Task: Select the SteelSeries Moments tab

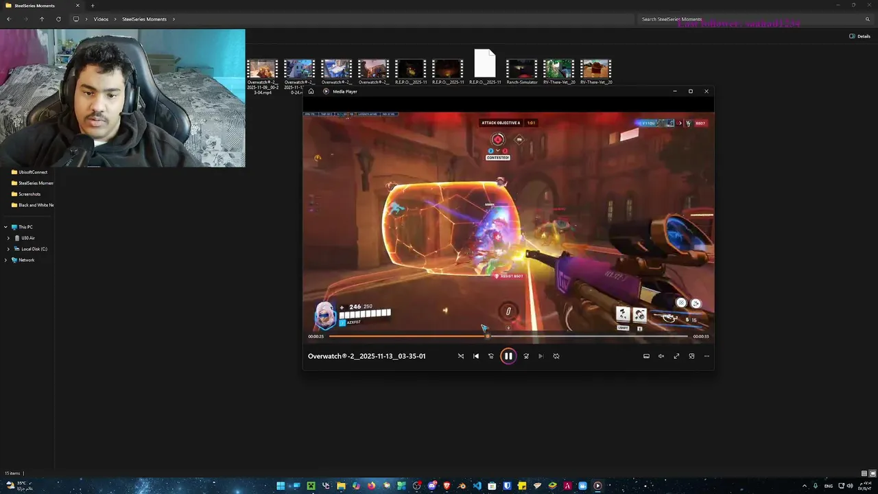Action: tap(41, 5)
